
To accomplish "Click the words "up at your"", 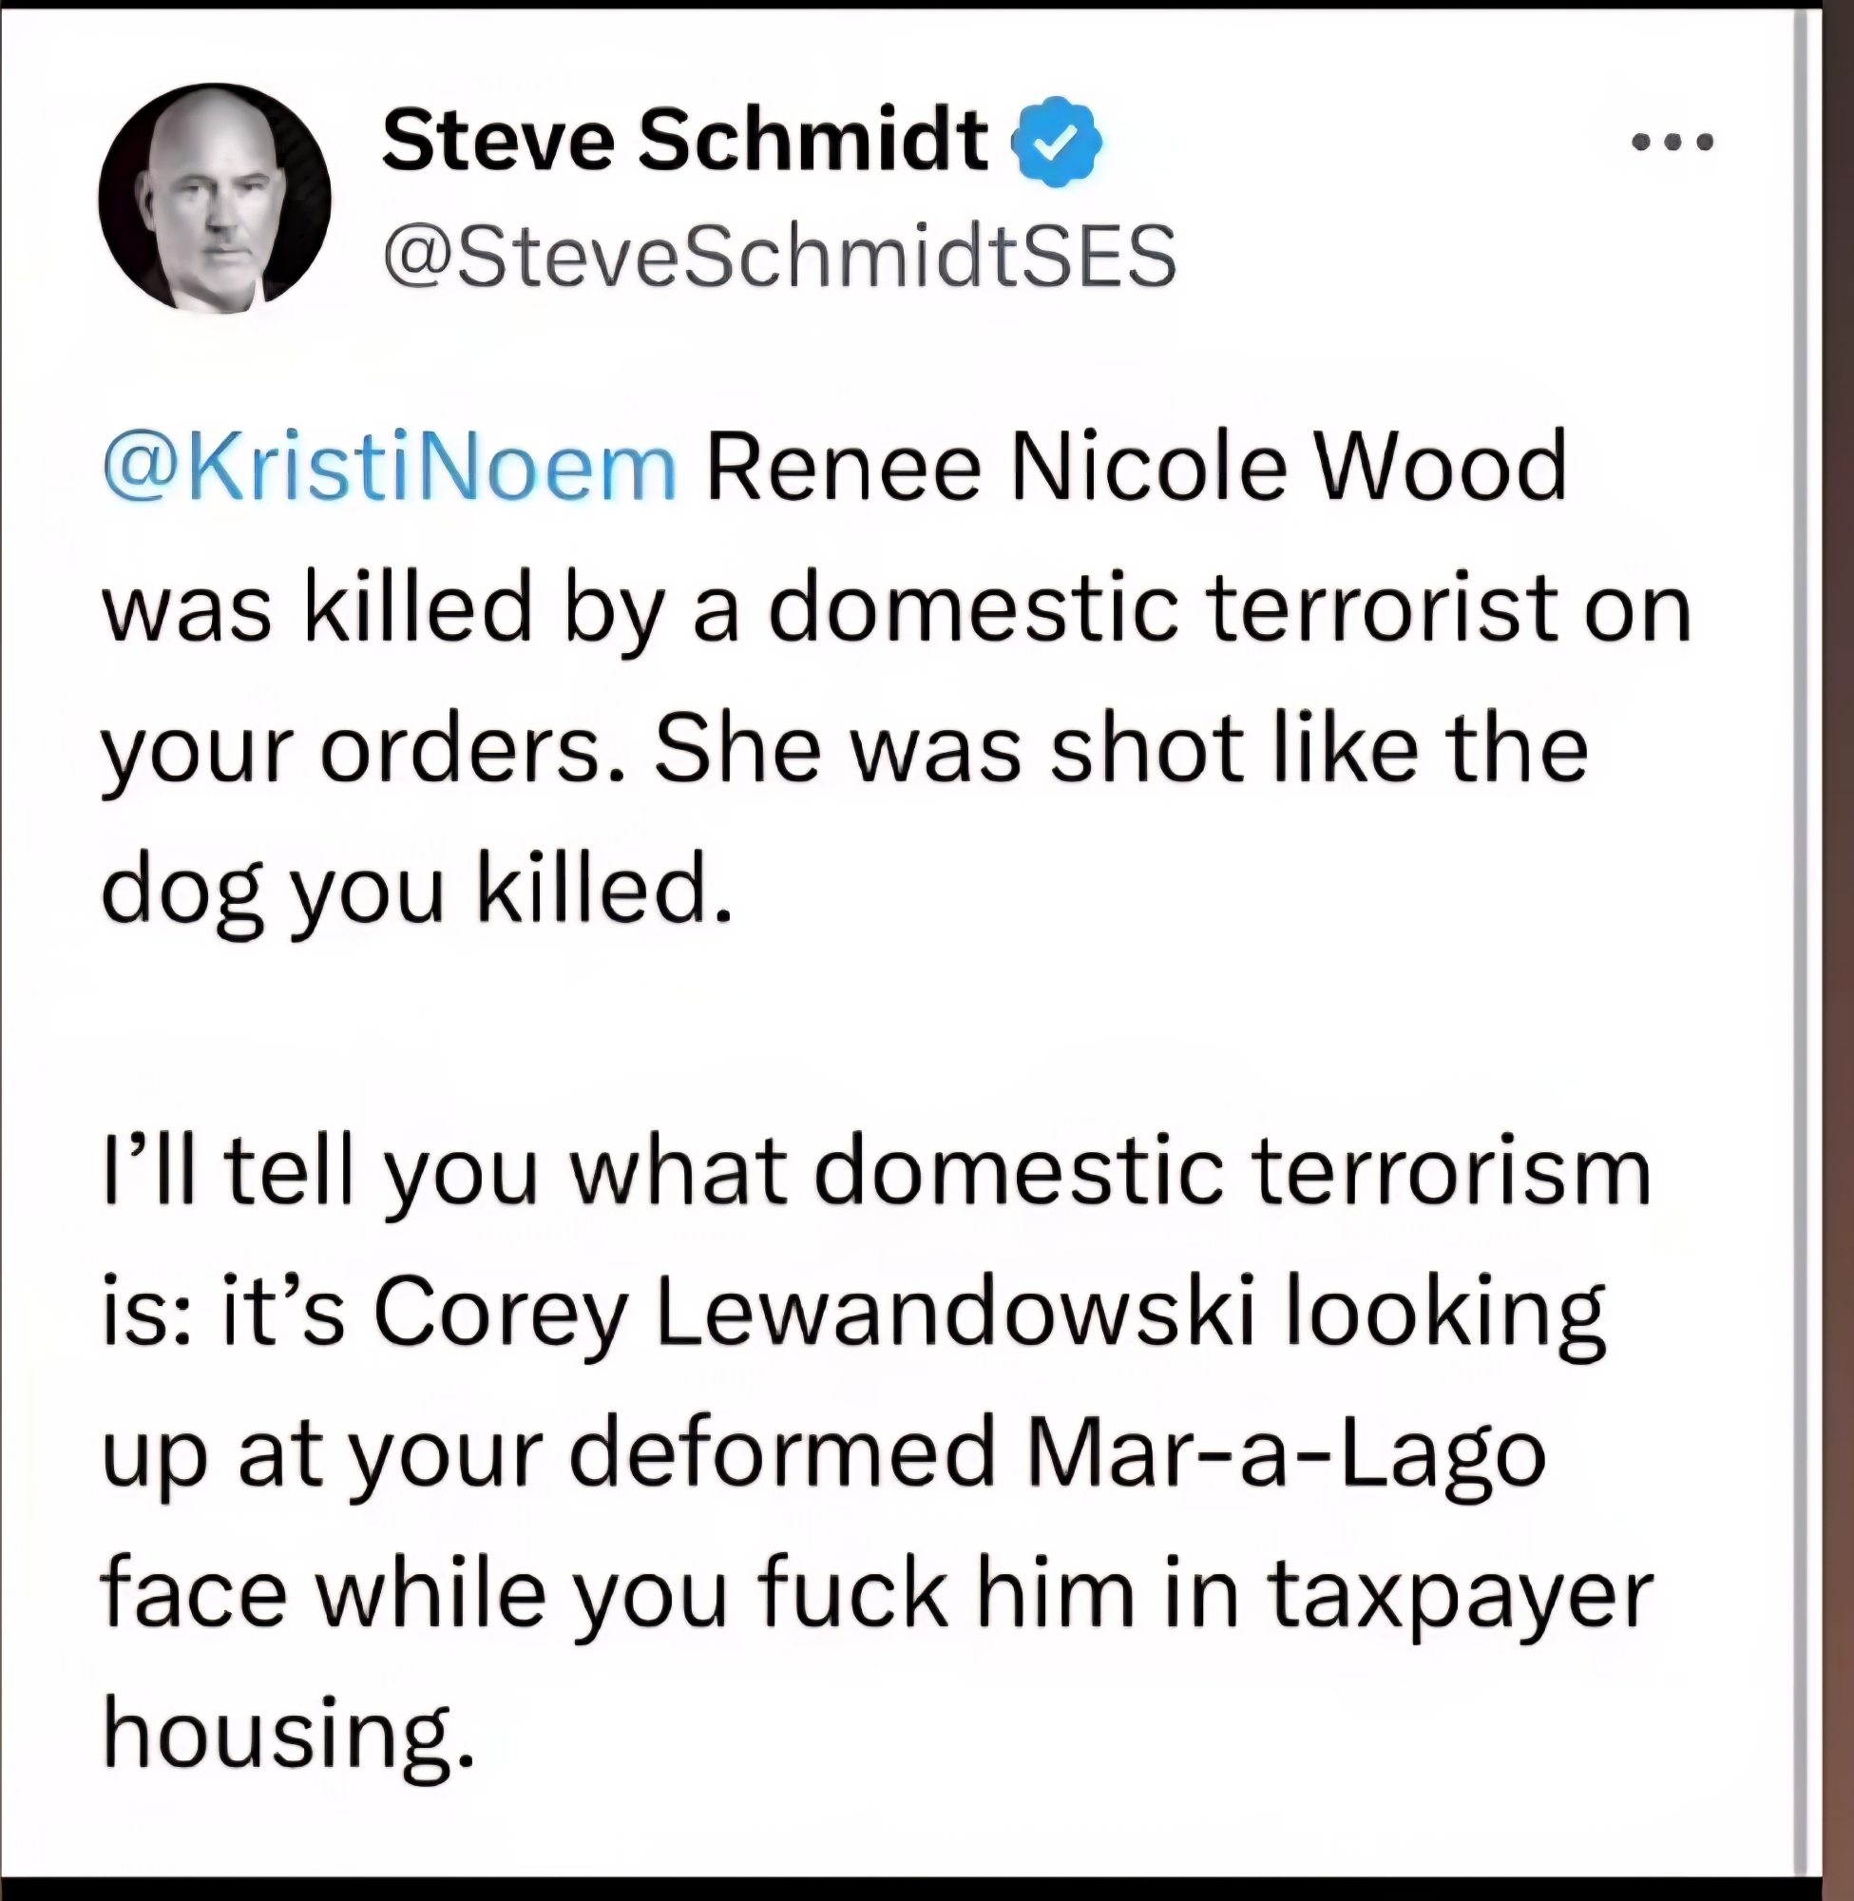I will click(x=321, y=1454).
